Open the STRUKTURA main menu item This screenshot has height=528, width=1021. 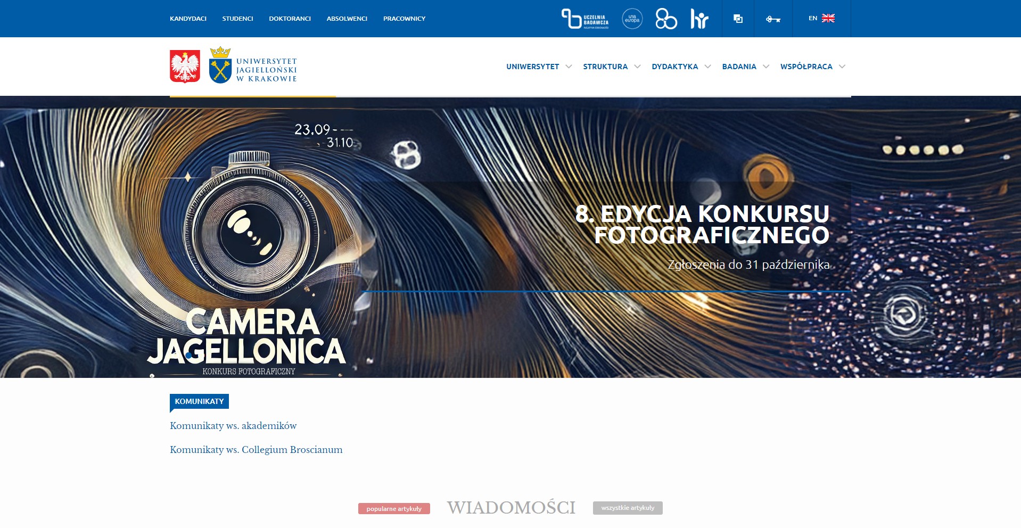pos(605,67)
